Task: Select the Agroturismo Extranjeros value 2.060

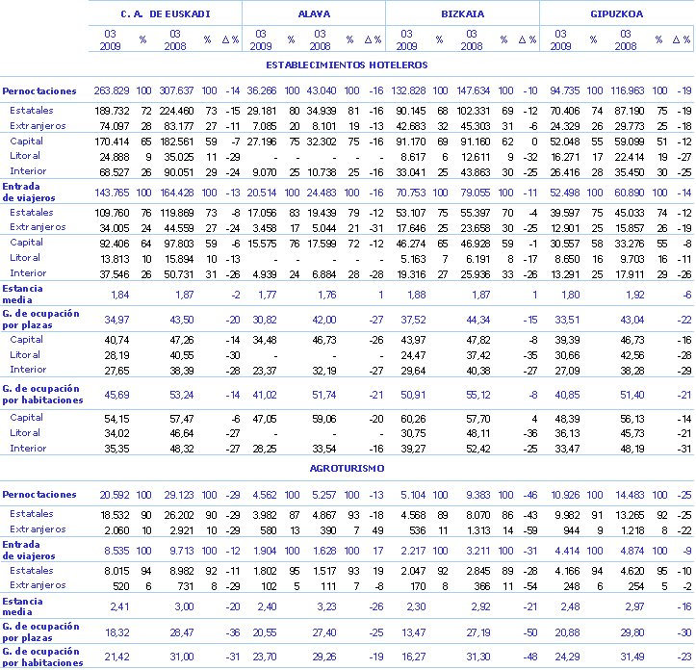Action: click(x=116, y=531)
